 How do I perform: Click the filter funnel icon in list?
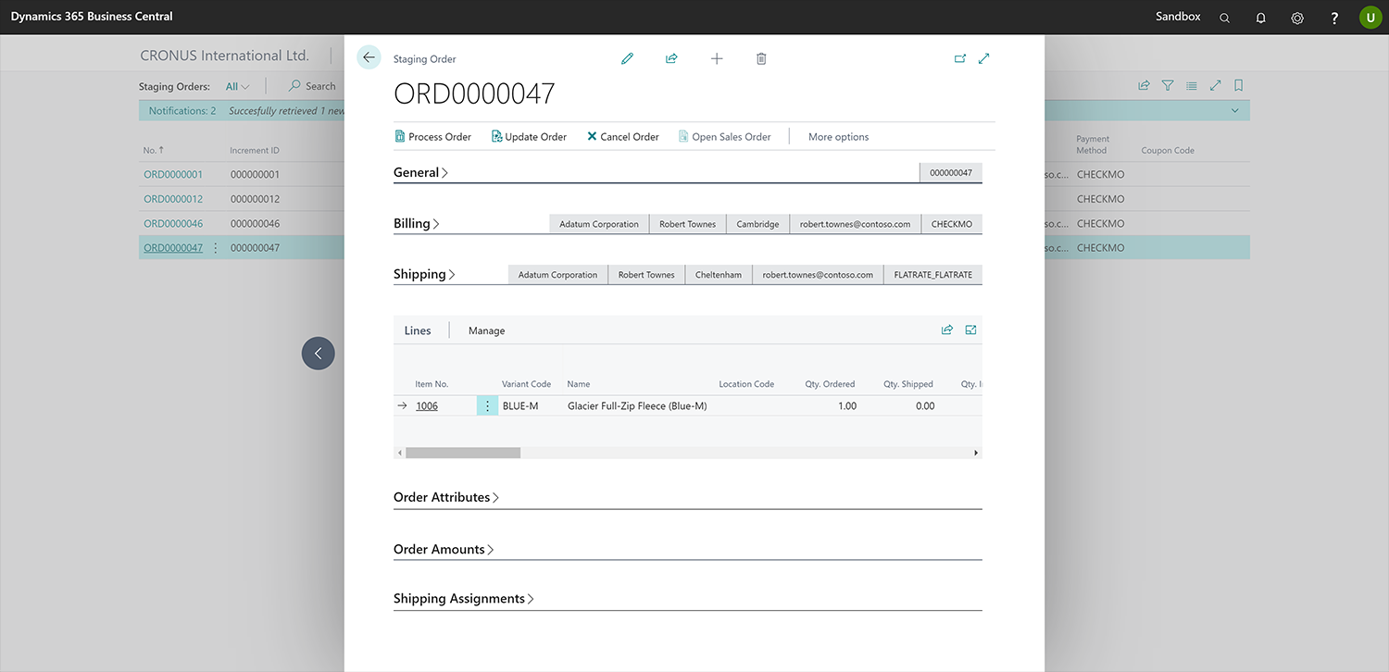coord(1168,85)
